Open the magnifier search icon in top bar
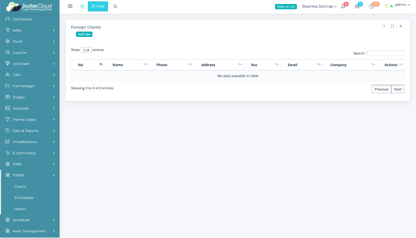This screenshot has height=238, width=416. pyautogui.click(x=116, y=6)
